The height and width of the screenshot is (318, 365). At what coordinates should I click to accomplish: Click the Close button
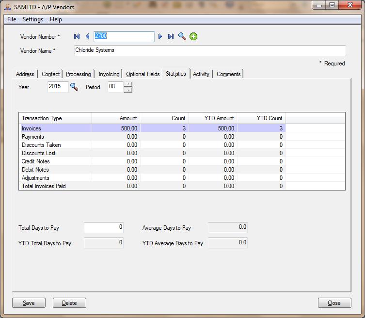pos(334,303)
